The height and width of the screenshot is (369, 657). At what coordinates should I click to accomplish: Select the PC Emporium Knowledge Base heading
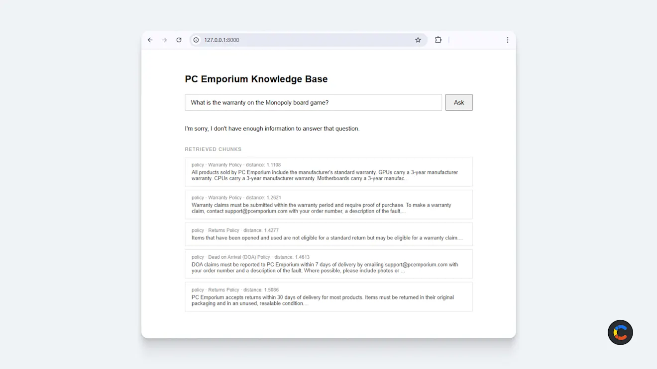click(256, 79)
